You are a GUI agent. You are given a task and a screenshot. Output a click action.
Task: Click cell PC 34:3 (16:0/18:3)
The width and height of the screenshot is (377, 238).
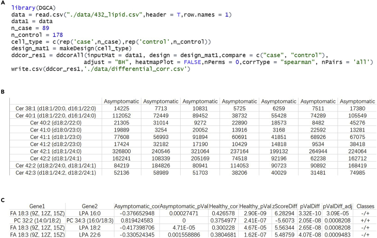(x=90, y=220)
